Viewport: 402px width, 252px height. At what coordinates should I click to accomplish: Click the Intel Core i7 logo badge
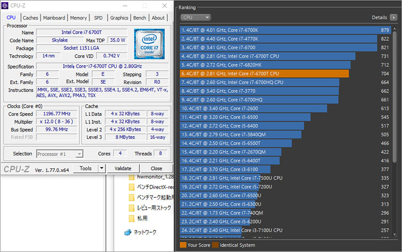click(x=149, y=44)
